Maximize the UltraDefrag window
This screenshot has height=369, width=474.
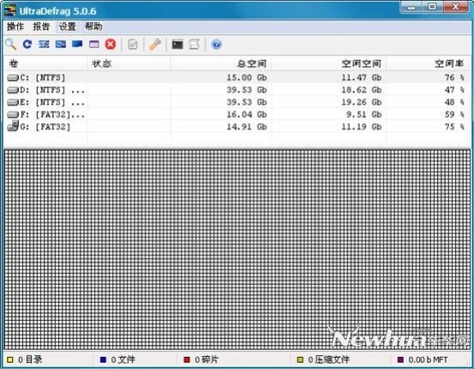tap(433, 7)
